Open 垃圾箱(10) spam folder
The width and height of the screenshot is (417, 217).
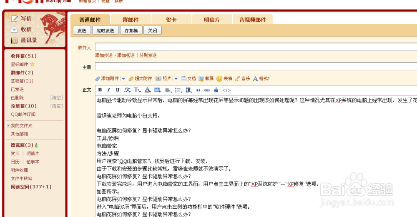[24, 106]
